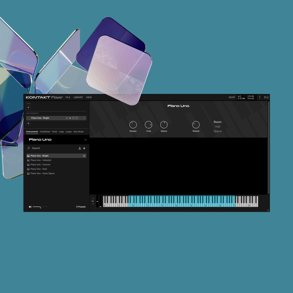This screenshot has width=293, height=293.
Task: Click the Native Instruments logo icon
Action: pyautogui.click(x=266, y=97)
